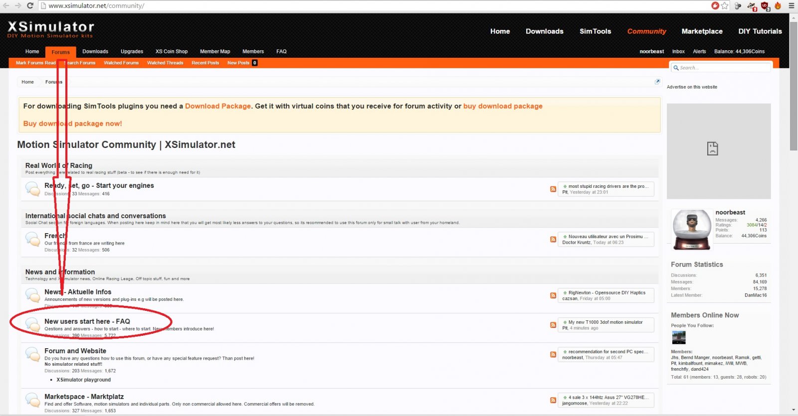Open 'Ready, set, go - Start your engines' forum
Screen dimensions: 798x416
pos(99,185)
